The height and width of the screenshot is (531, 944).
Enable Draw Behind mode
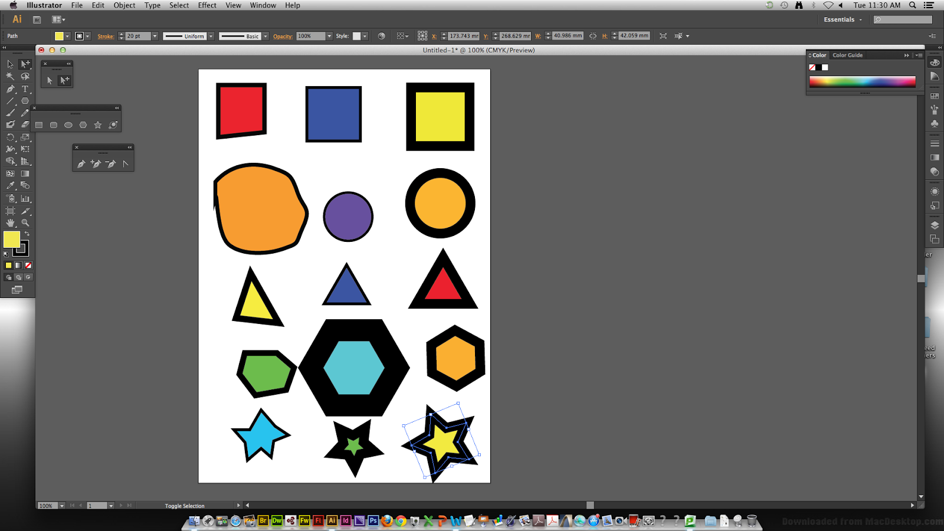pos(18,277)
